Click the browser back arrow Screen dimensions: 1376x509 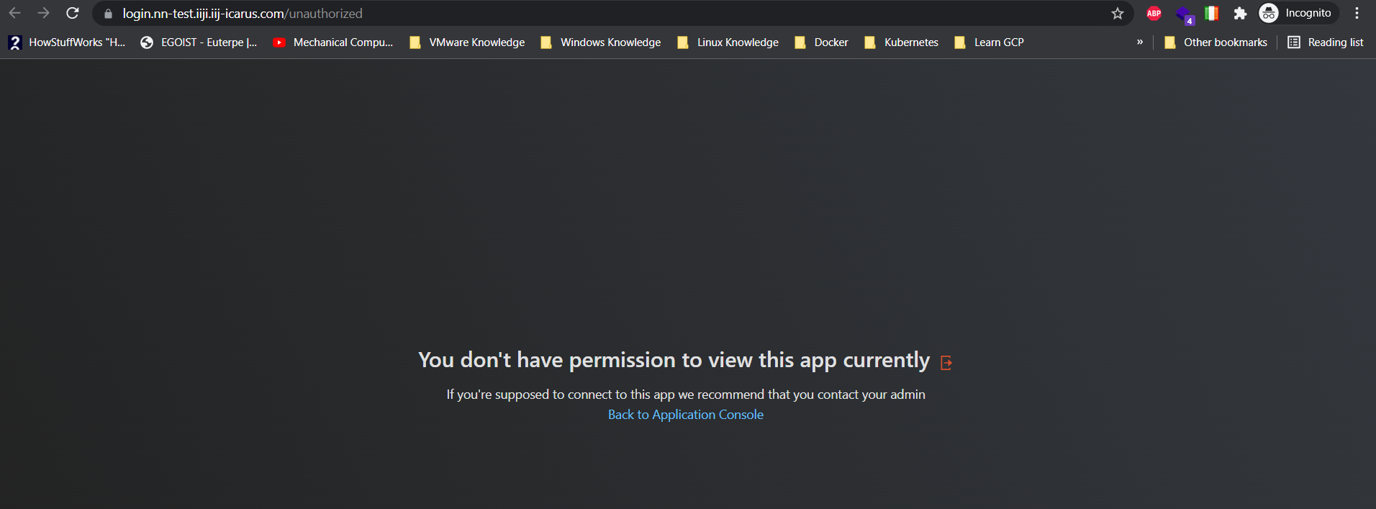[15, 14]
